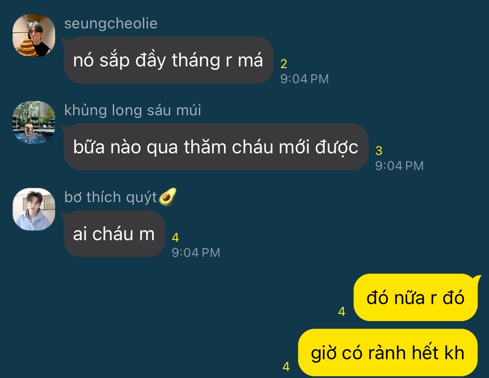489x378 pixels.
Task: View bơ thích quýt's profile photo
Action: tap(34, 209)
